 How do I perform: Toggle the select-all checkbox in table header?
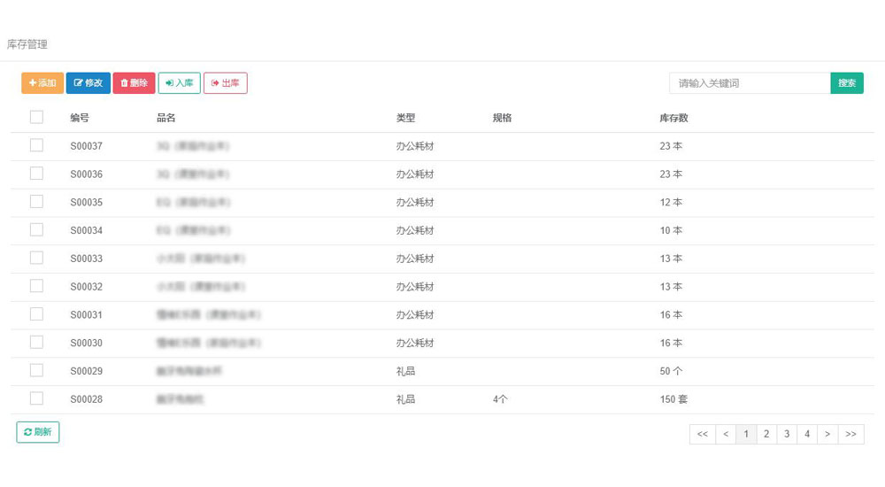tap(36, 117)
